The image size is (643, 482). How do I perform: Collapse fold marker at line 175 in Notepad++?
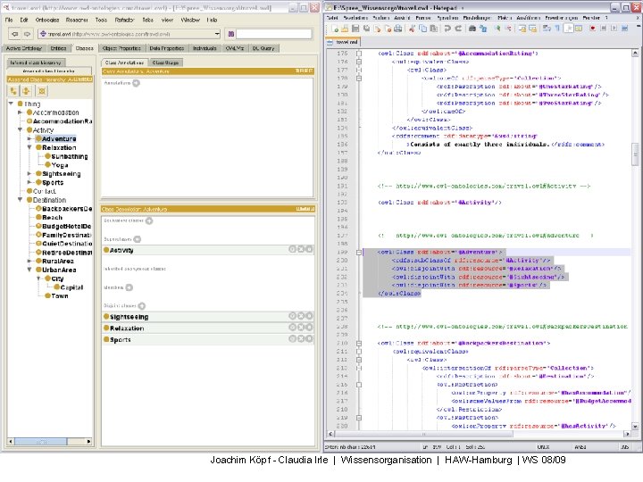pyautogui.click(x=359, y=54)
